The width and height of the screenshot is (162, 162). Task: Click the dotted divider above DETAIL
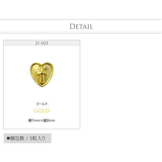click(81, 19)
